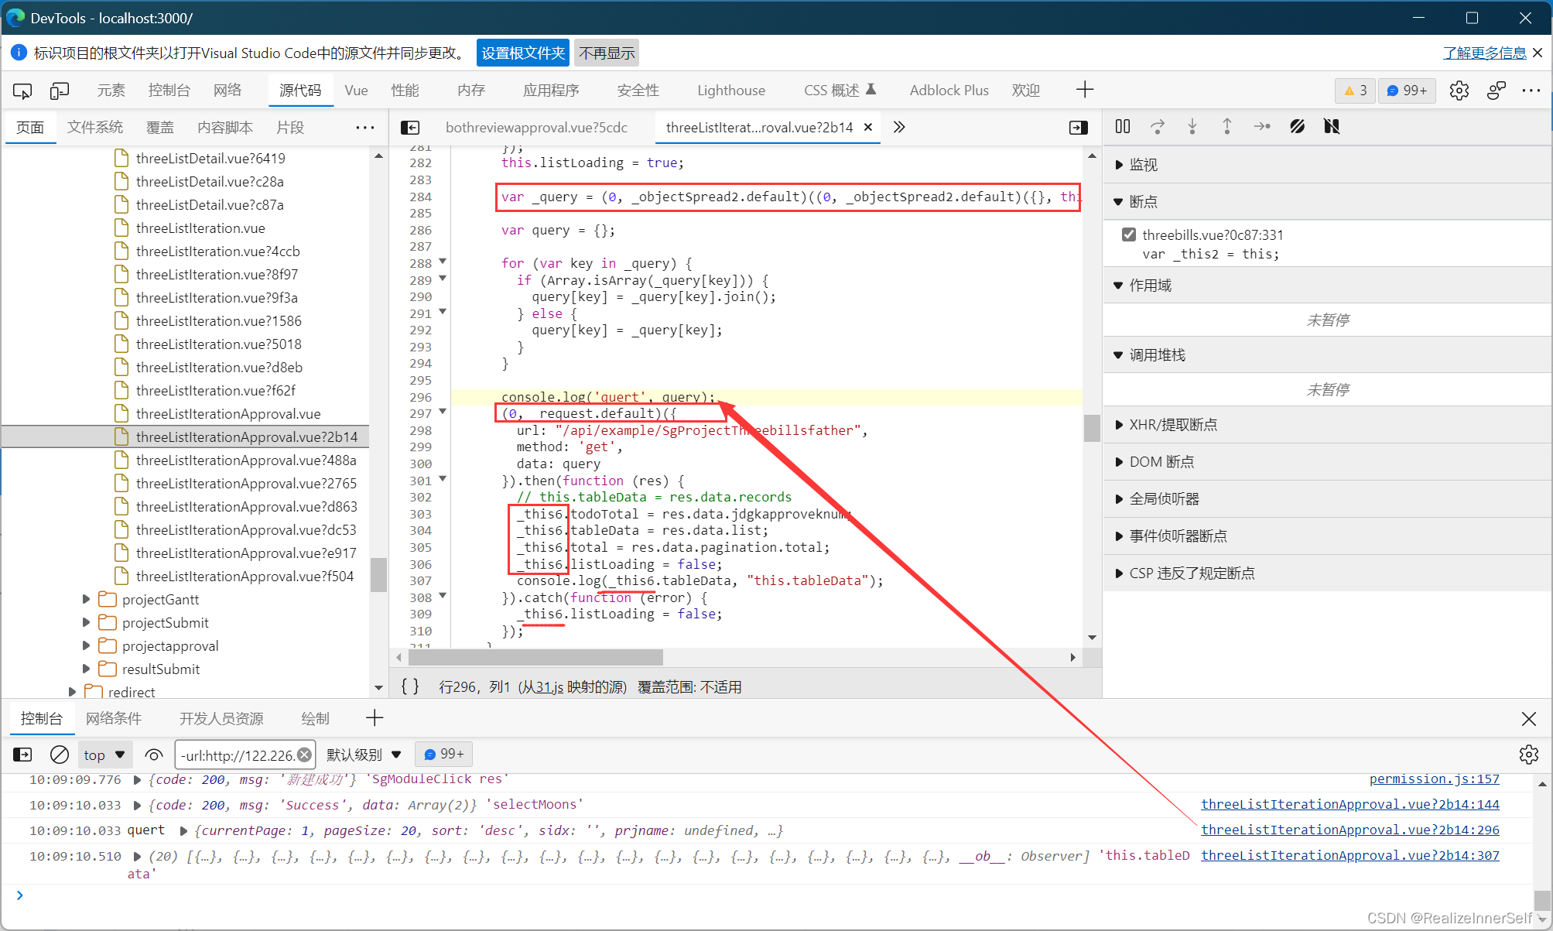1553x931 pixels.
Task: Click the step over next function icon
Action: click(x=1158, y=128)
